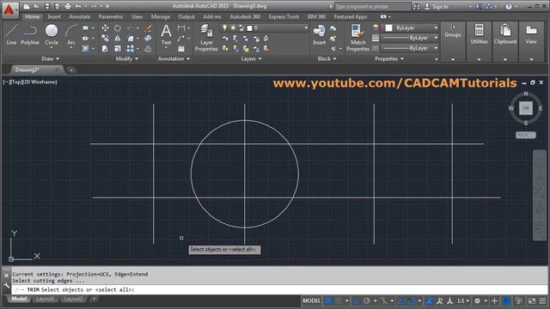Click the Mirror tool icon
This screenshot has width=550, height=309.
118,38
